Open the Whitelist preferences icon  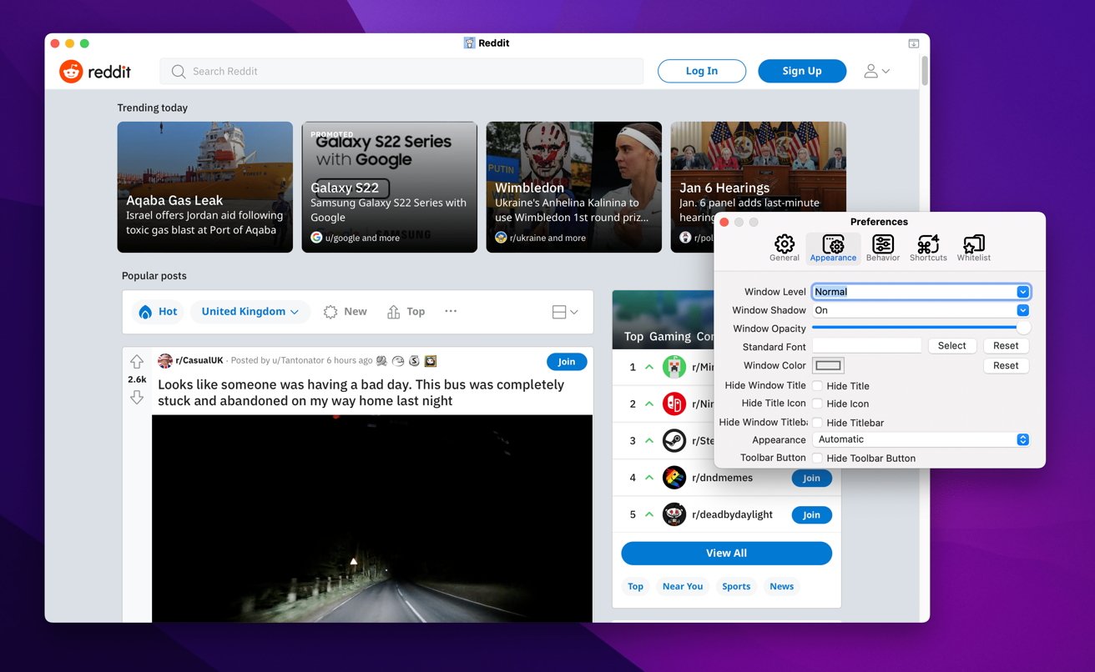973,243
